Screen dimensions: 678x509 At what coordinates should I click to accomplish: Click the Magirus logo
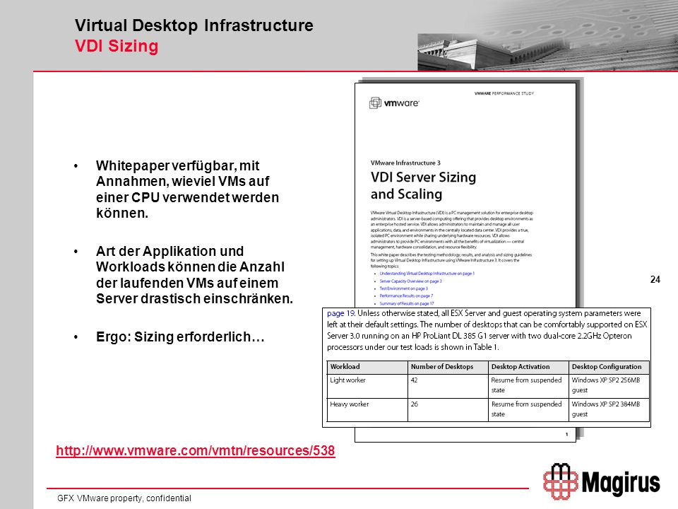602,481
